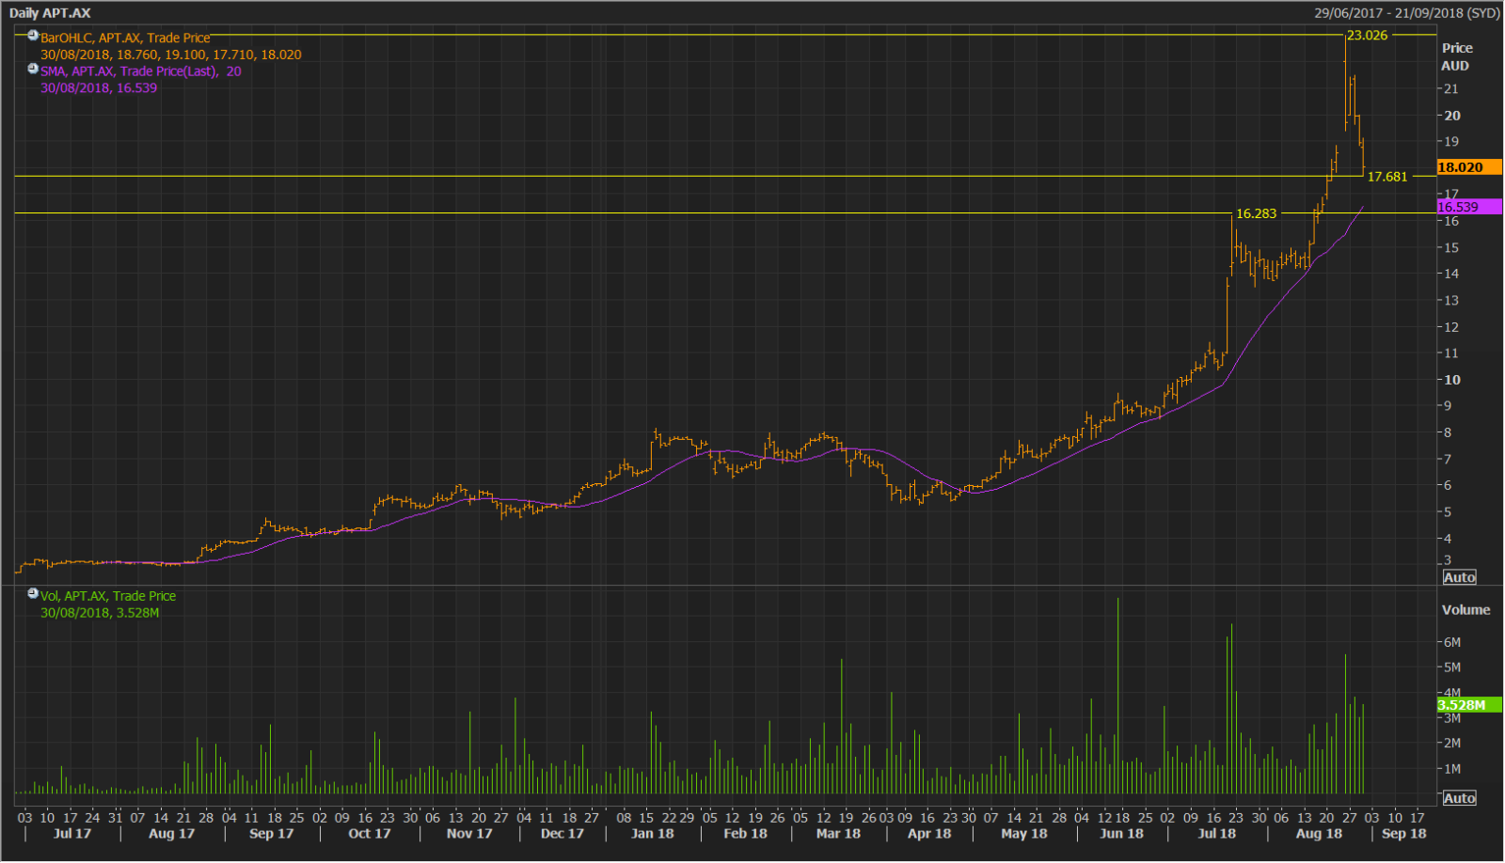Click the 13 tick on price axis
Screen dimensions: 1505x863
click(1451, 301)
